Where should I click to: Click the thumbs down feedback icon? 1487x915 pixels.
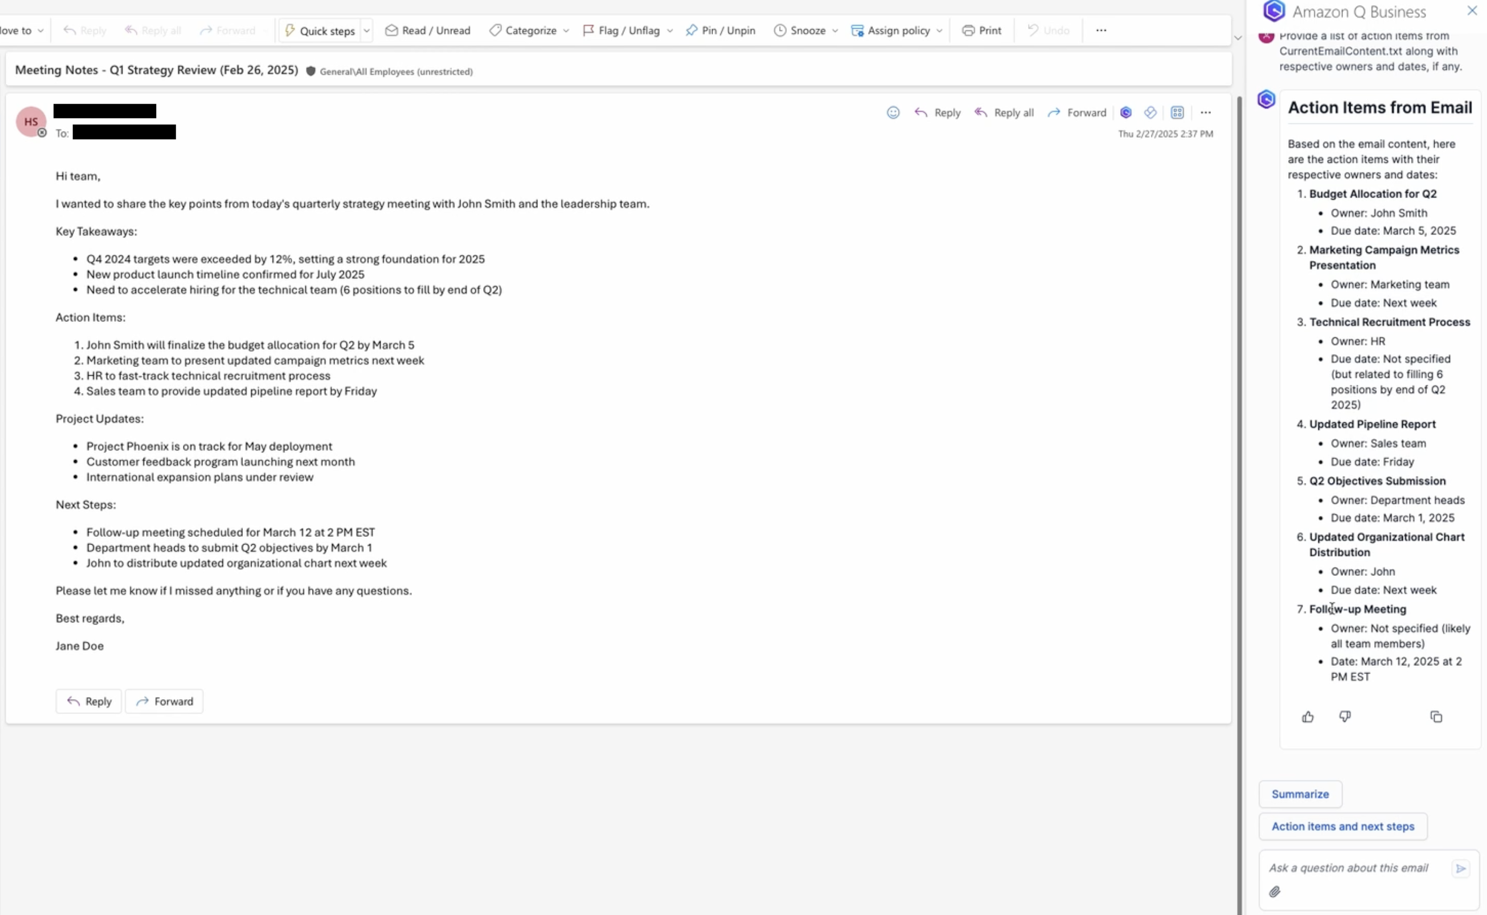(x=1345, y=717)
